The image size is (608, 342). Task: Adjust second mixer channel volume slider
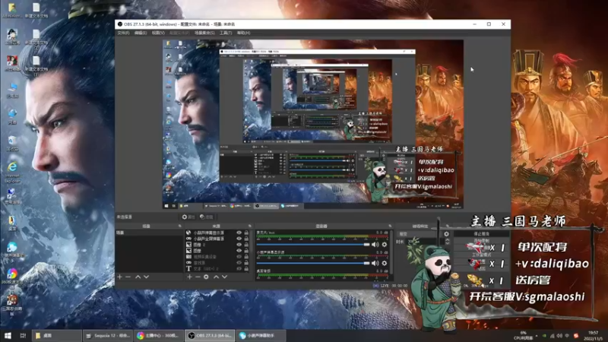coord(313,263)
